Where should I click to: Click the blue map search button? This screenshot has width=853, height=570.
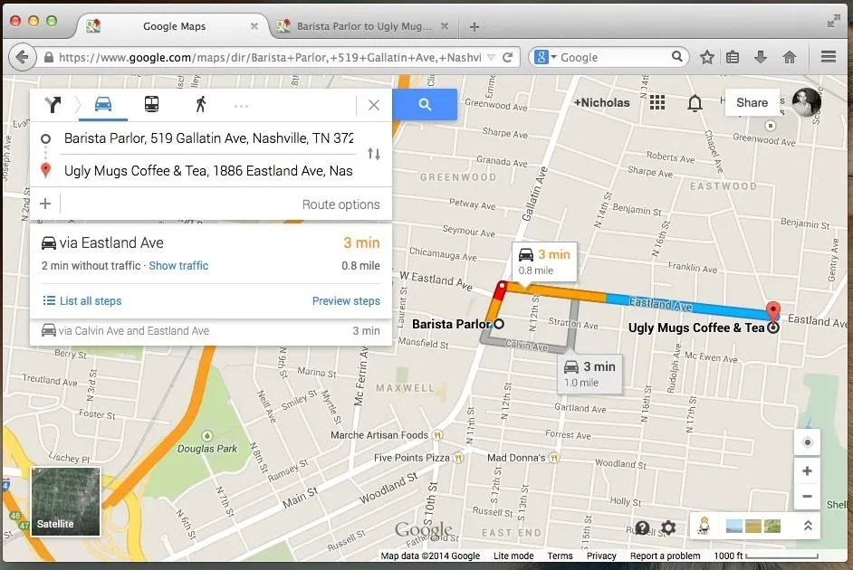coord(425,104)
